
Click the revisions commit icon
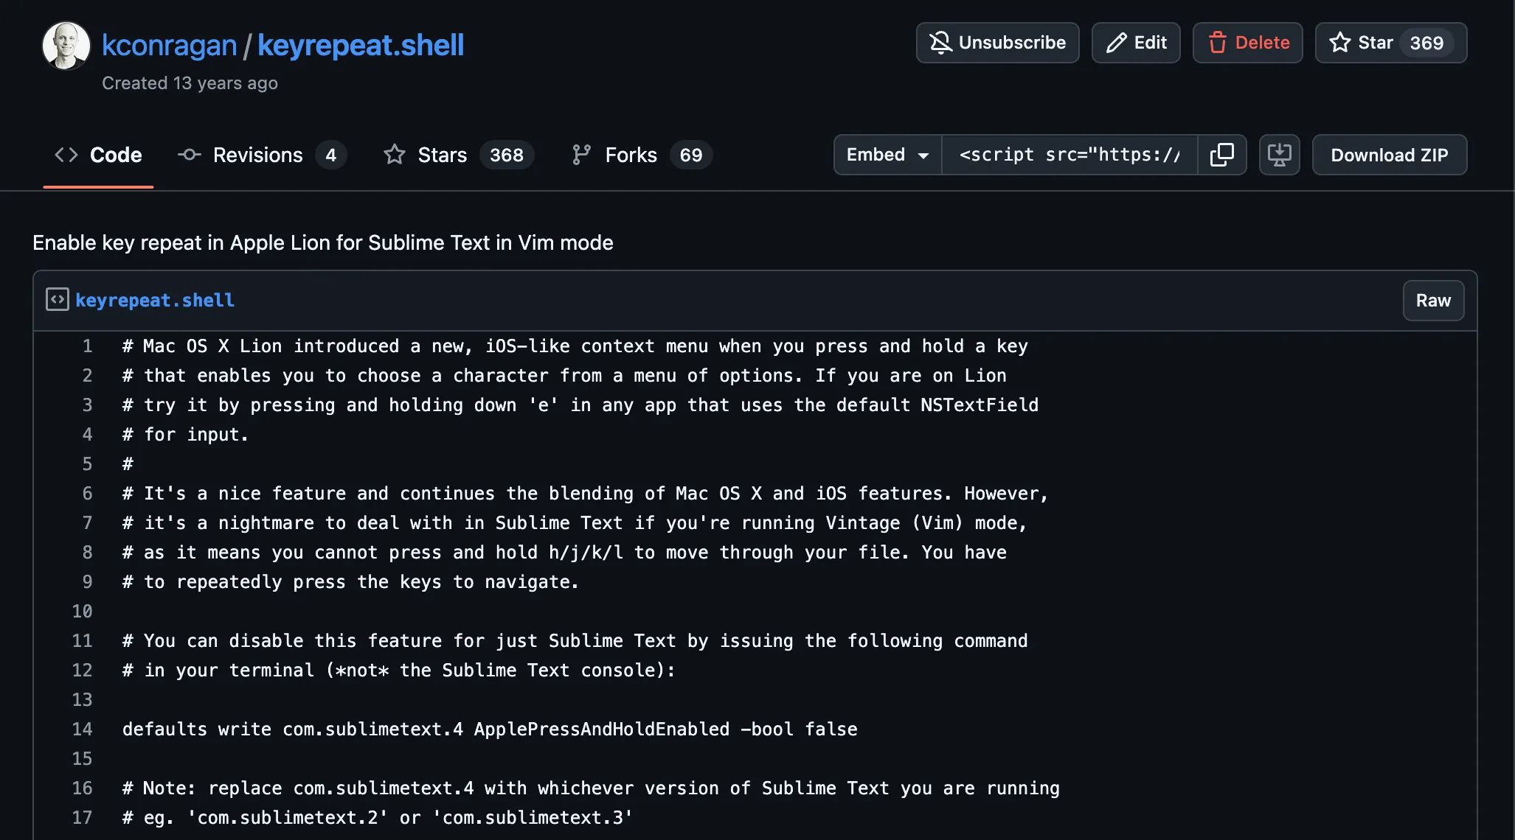coord(189,155)
